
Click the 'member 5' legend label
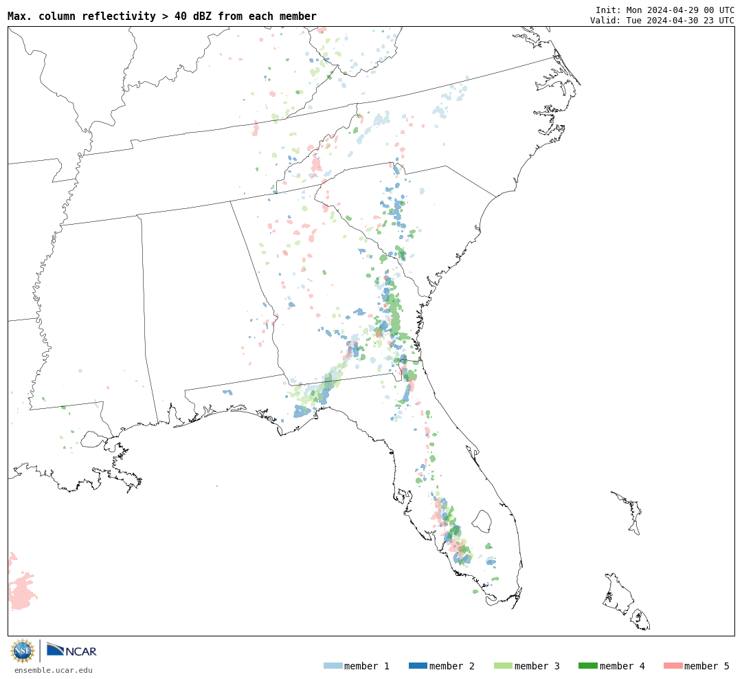(707, 666)
